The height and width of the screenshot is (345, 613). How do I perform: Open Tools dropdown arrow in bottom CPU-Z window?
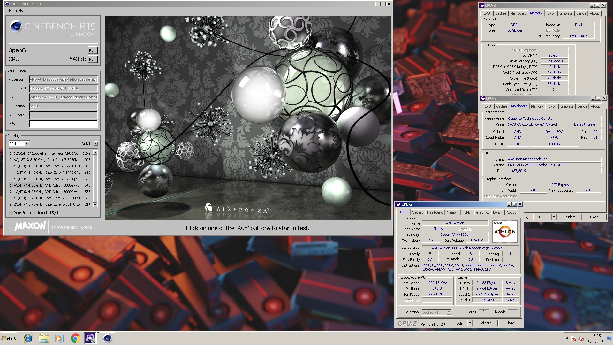pos(470,323)
